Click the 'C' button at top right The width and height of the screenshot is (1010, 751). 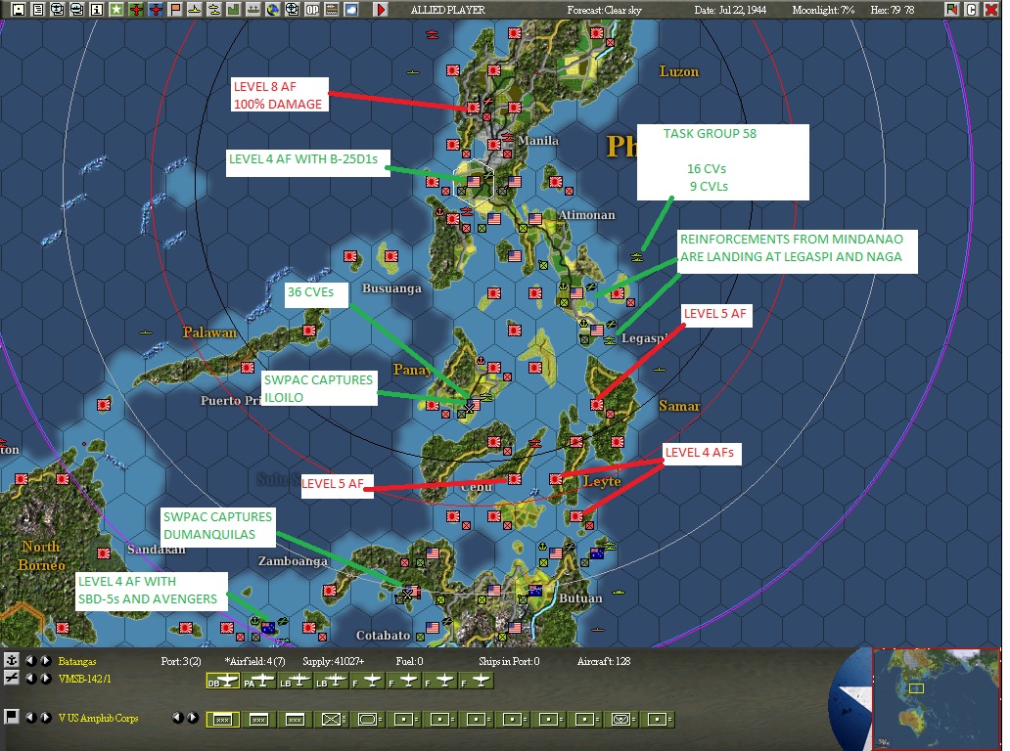tap(972, 9)
